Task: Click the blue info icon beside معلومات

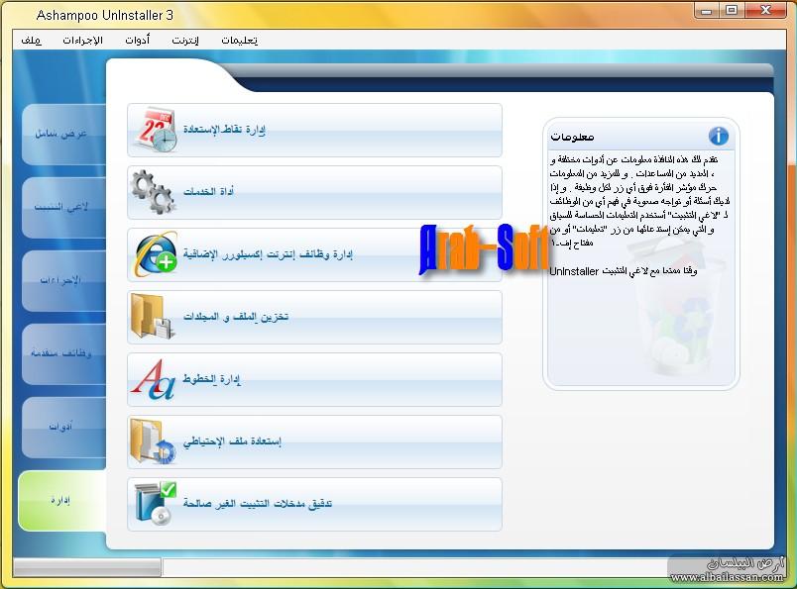Action: click(719, 136)
